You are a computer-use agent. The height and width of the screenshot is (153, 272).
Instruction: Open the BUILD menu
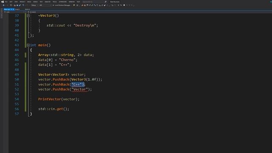[29, 2]
